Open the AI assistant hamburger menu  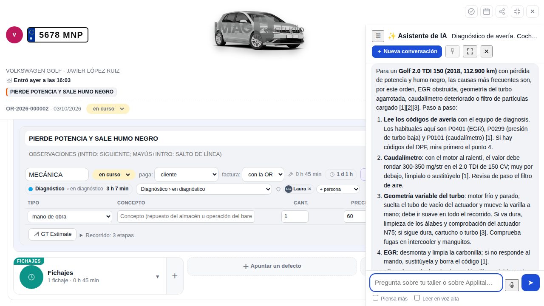[378, 36]
